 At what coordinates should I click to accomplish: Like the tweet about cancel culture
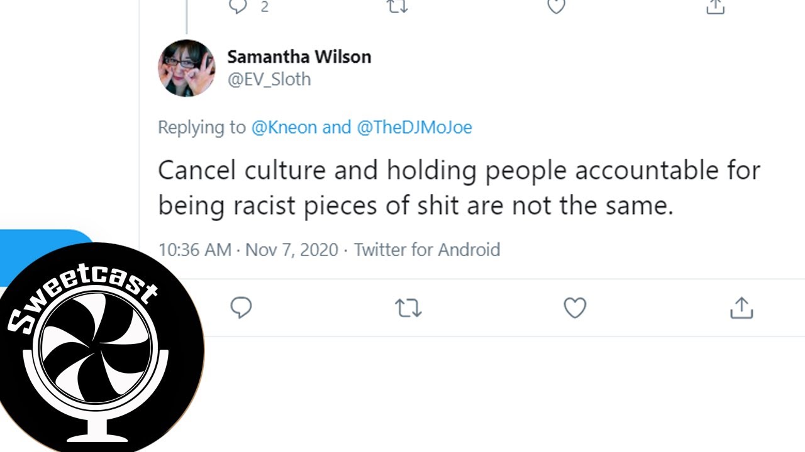[575, 308]
